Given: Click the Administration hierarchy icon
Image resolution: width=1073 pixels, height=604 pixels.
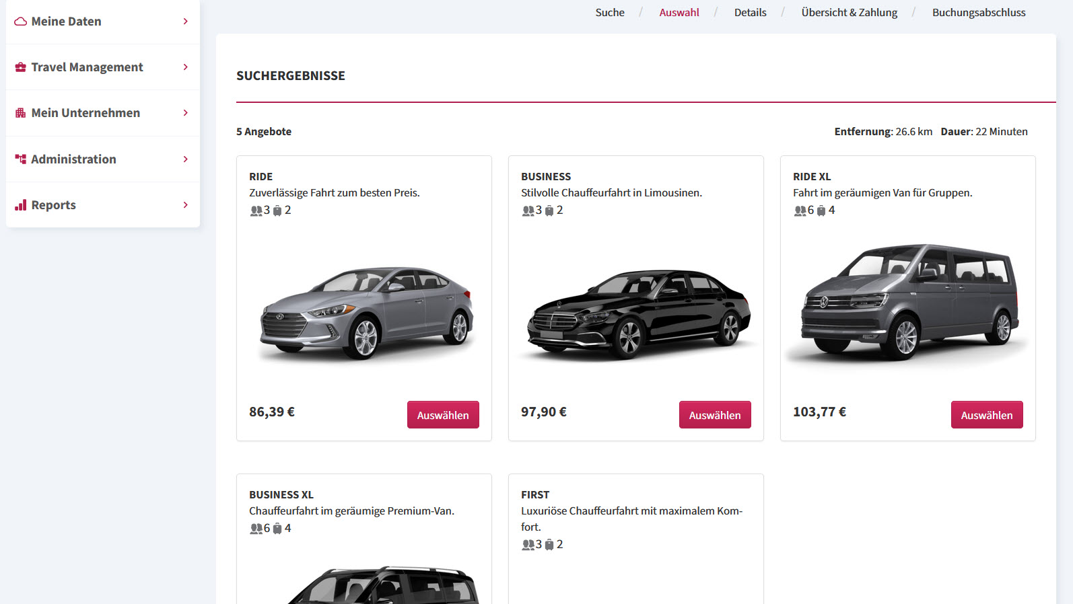Looking at the screenshot, I should 21,159.
